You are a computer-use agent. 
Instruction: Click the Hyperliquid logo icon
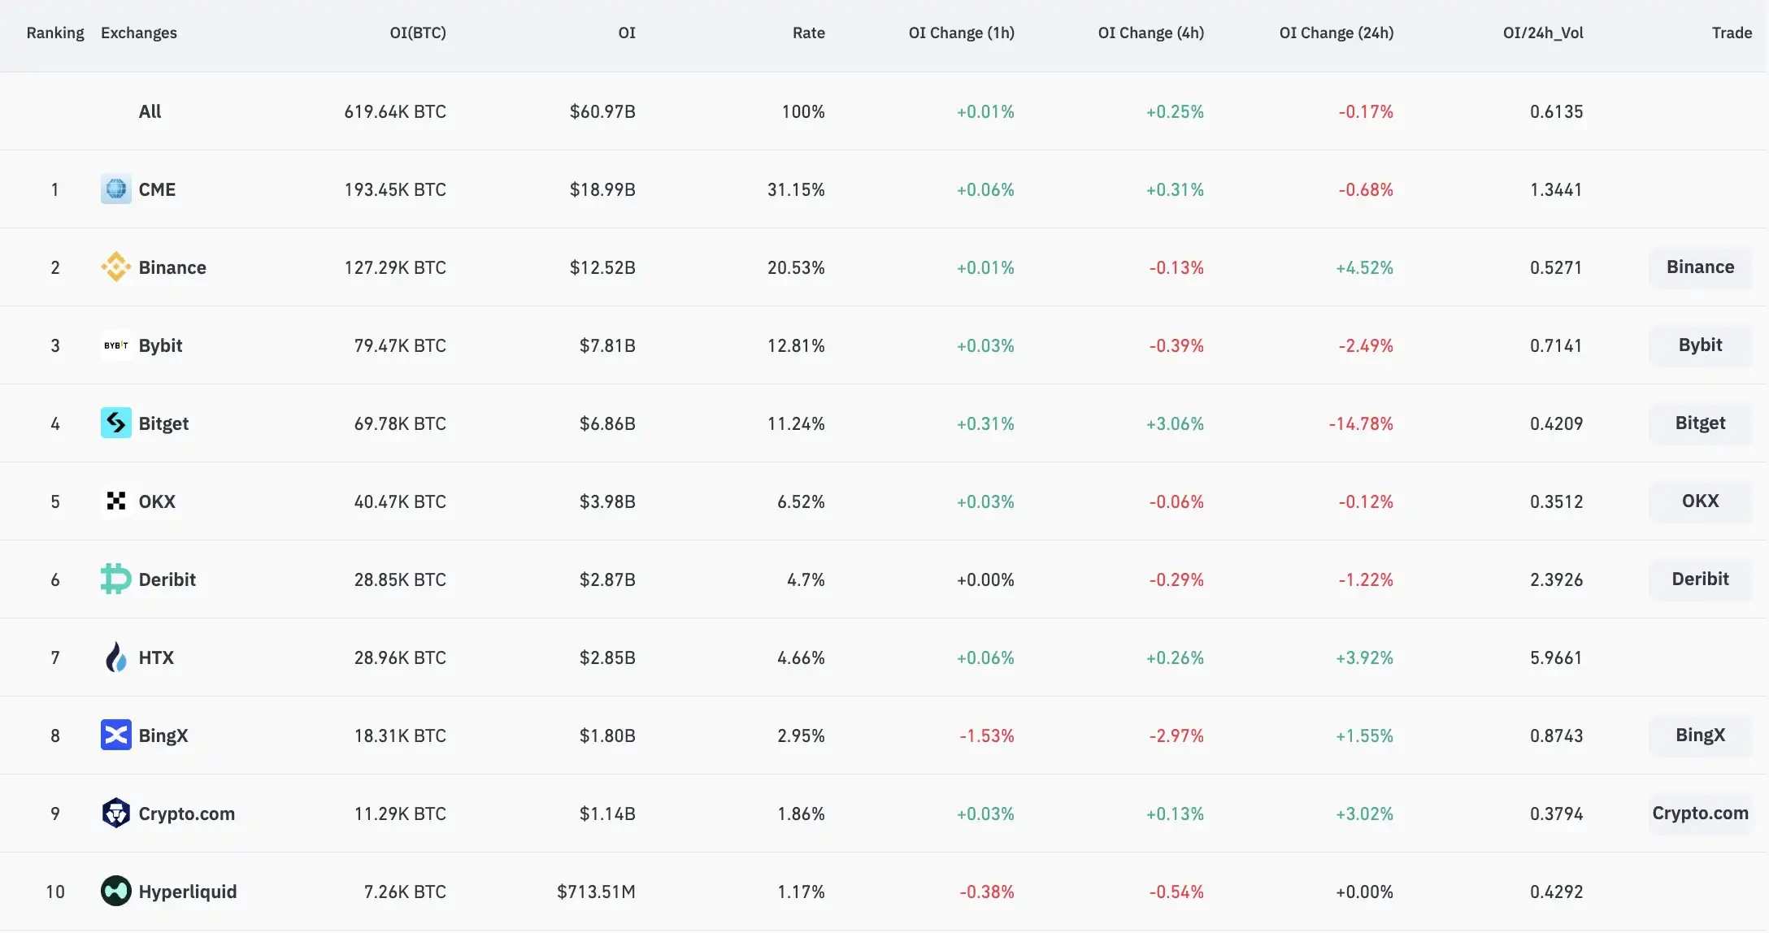(116, 892)
